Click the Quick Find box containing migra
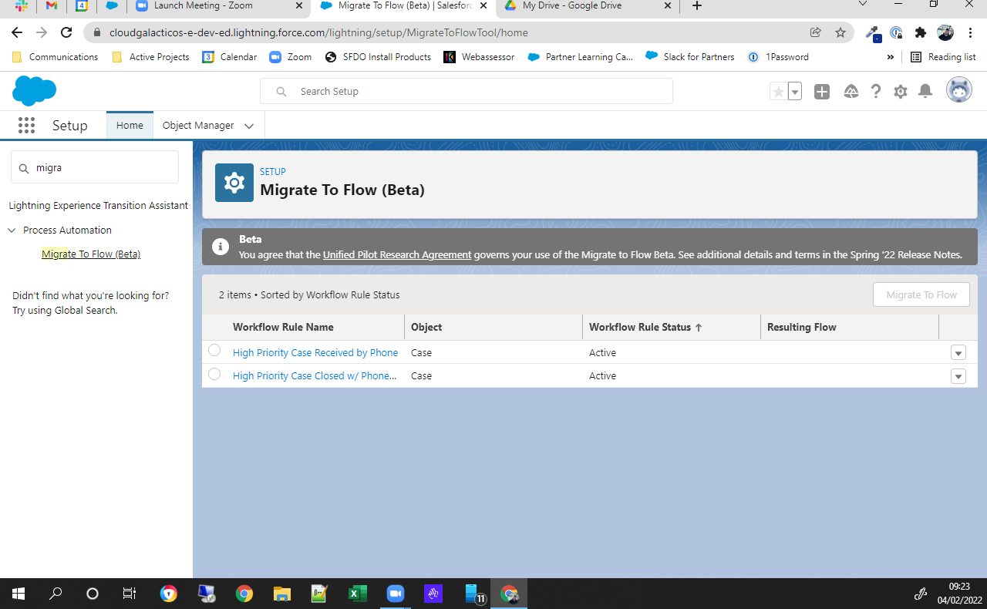The width and height of the screenshot is (987, 609). [95, 167]
